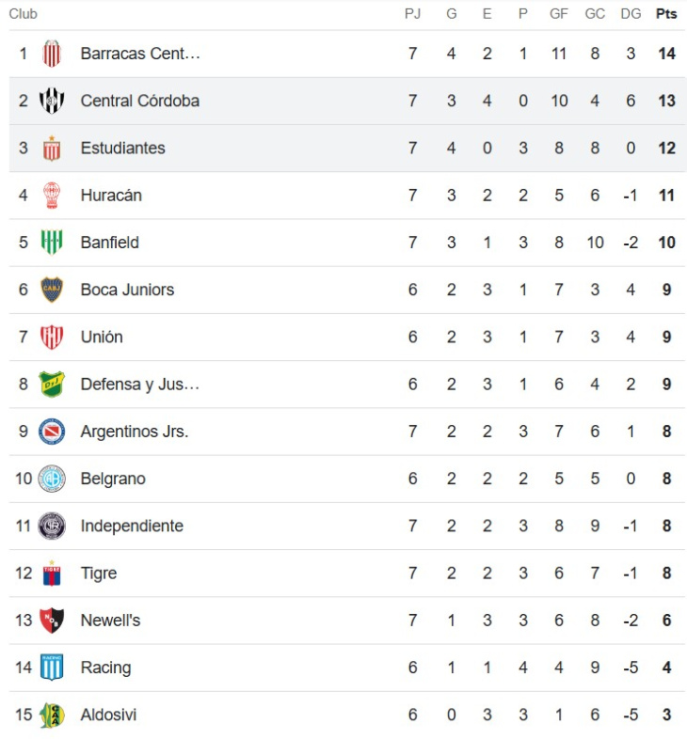This screenshot has width=687, height=739.
Task: Select the GF column header
Action: (559, 14)
